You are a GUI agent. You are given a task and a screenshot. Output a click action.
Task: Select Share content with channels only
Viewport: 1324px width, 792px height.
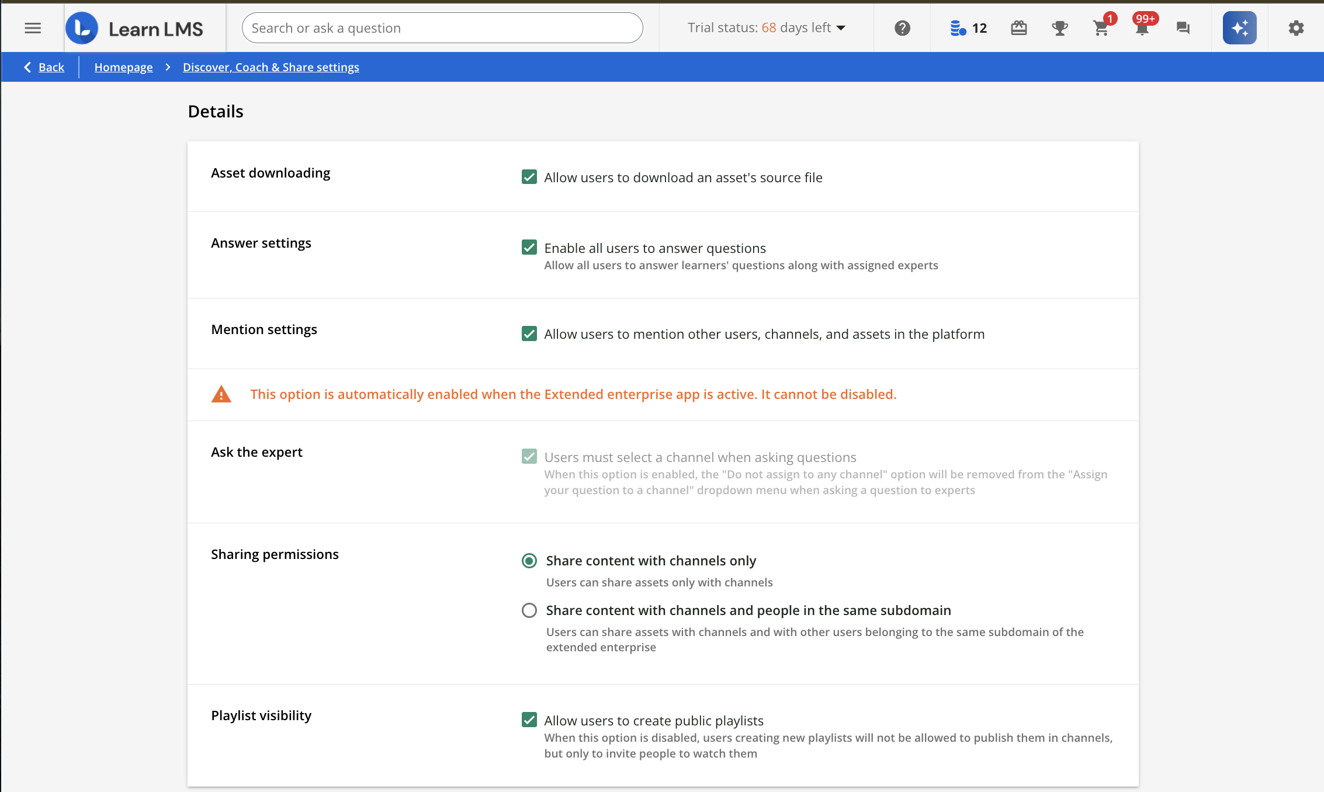529,561
